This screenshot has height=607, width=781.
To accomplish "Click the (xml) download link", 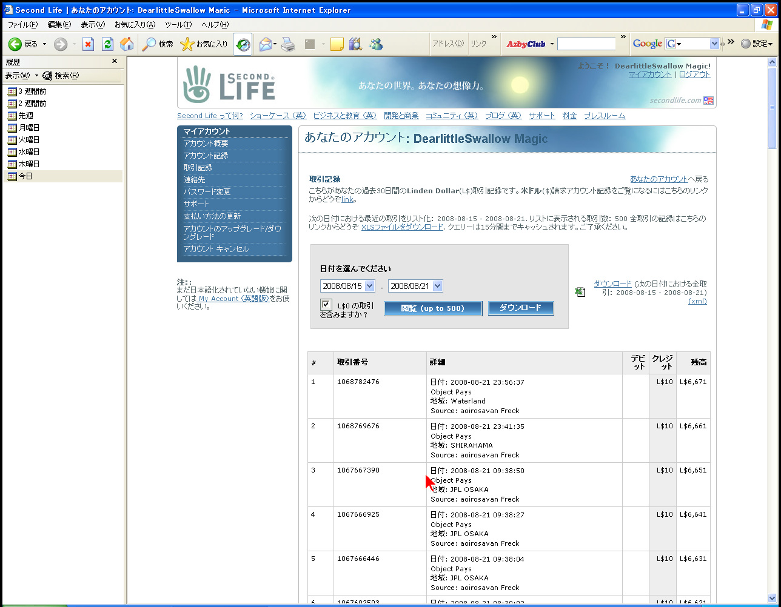I will tap(697, 301).
